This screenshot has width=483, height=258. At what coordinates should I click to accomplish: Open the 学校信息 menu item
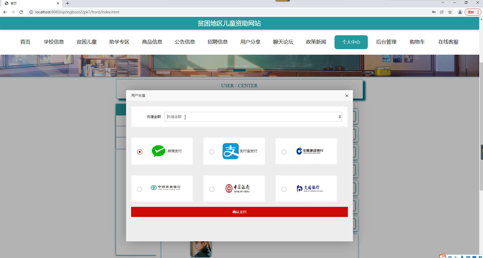click(54, 42)
